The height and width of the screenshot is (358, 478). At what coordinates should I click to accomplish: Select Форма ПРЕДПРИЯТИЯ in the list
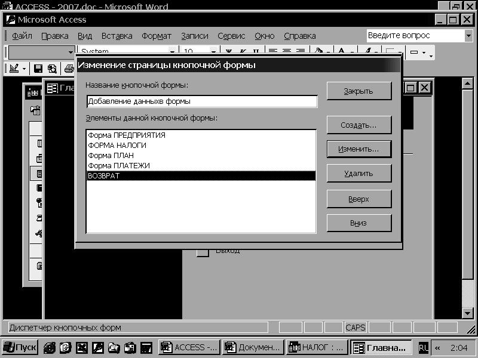pyautogui.click(x=201, y=135)
